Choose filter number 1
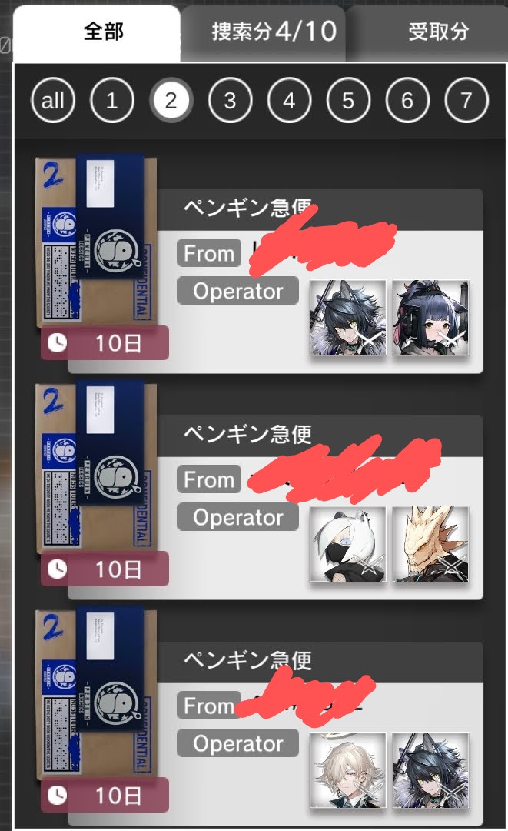 tap(111, 99)
